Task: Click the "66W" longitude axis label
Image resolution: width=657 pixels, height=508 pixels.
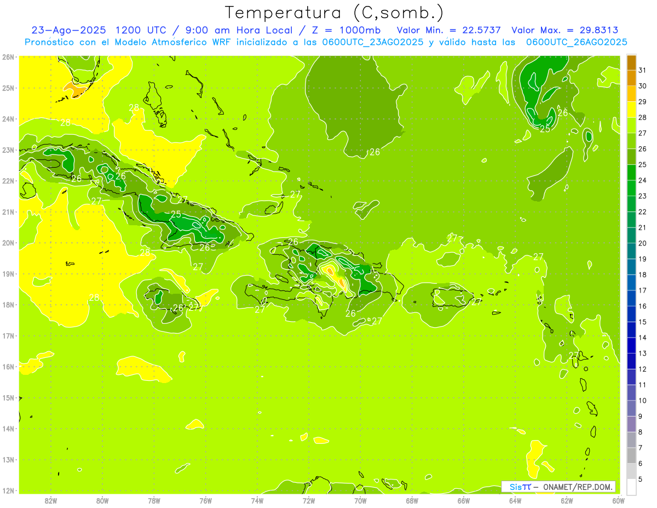Action: [464, 500]
